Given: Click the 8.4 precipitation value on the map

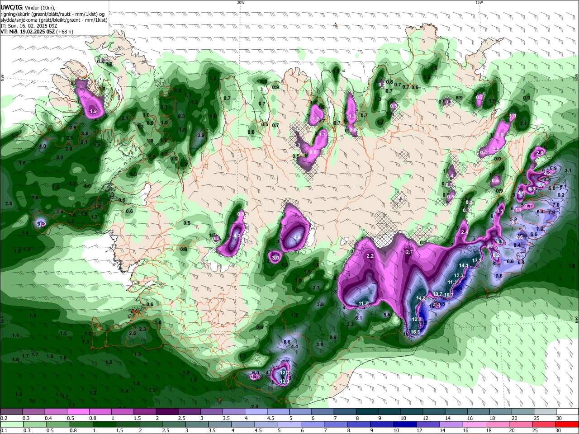Looking at the screenshot, I should tap(517, 245).
